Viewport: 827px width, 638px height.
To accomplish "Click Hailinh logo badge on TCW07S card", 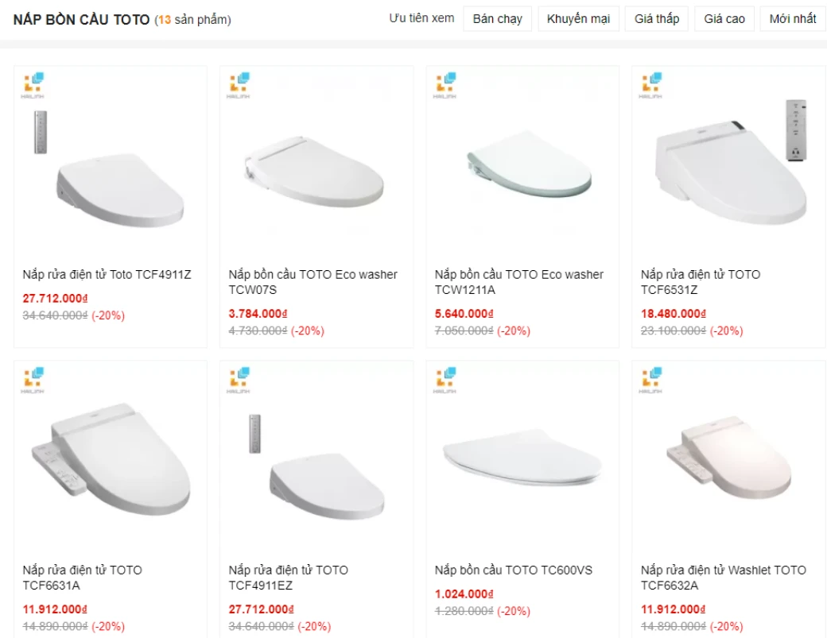I will [239, 85].
